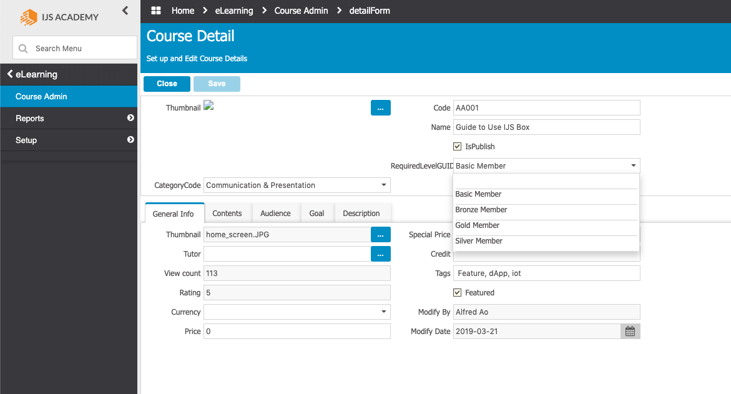
Task: Select Gold Member from dropdown list
Action: pyautogui.click(x=478, y=225)
